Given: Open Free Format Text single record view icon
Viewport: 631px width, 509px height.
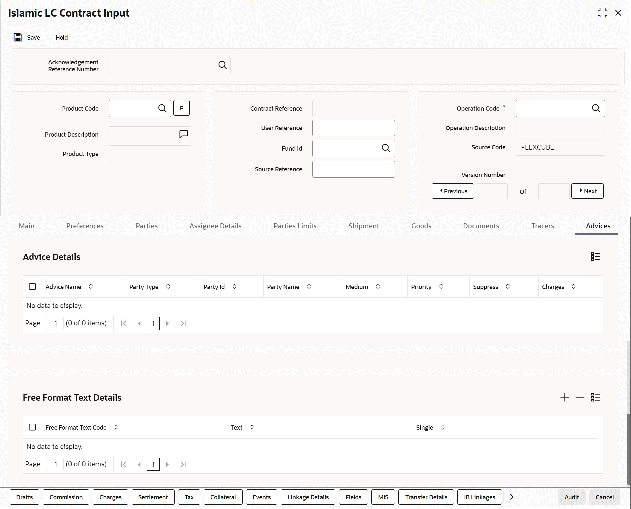Looking at the screenshot, I should tap(595, 397).
